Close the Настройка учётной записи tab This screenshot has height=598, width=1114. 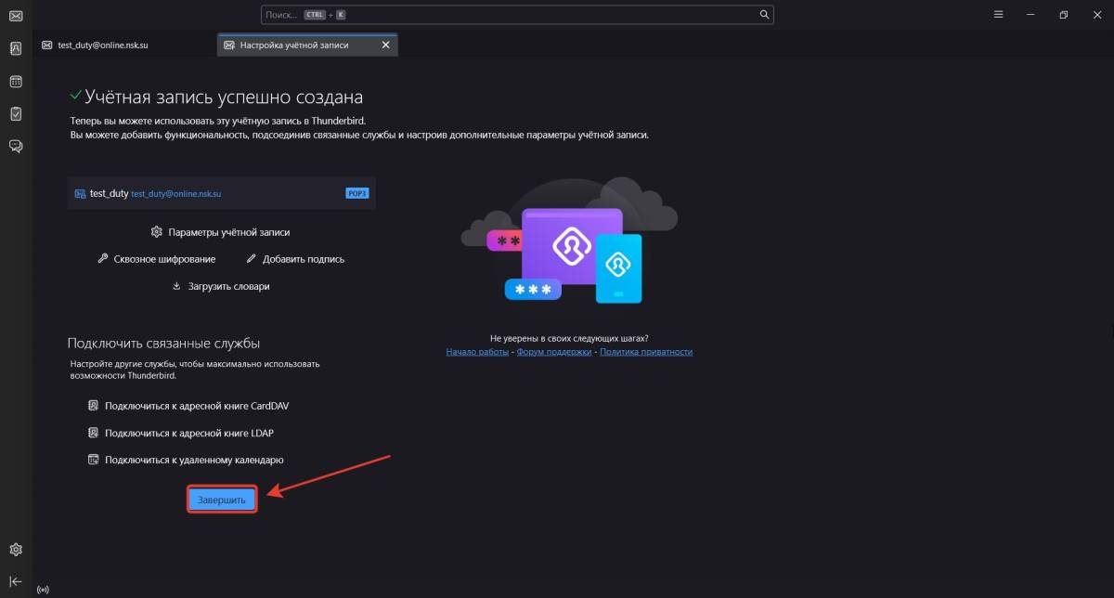click(x=386, y=45)
